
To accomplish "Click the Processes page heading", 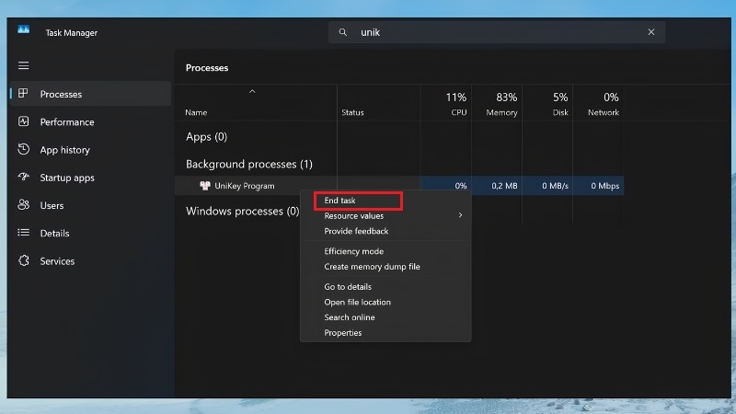I will 207,67.
